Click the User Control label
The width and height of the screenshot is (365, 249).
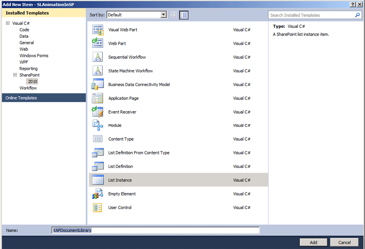click(x=120, y=208)
